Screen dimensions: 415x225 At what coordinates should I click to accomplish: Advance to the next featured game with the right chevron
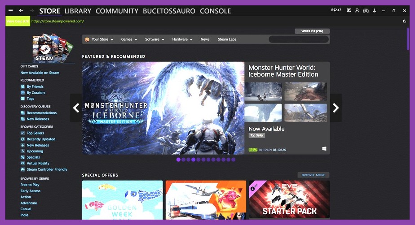[336, 108]
